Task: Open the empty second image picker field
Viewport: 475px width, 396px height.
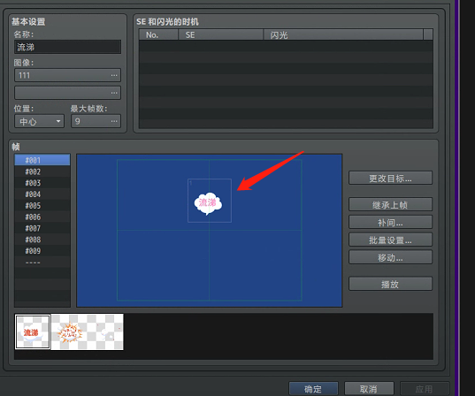Action: 67,93
